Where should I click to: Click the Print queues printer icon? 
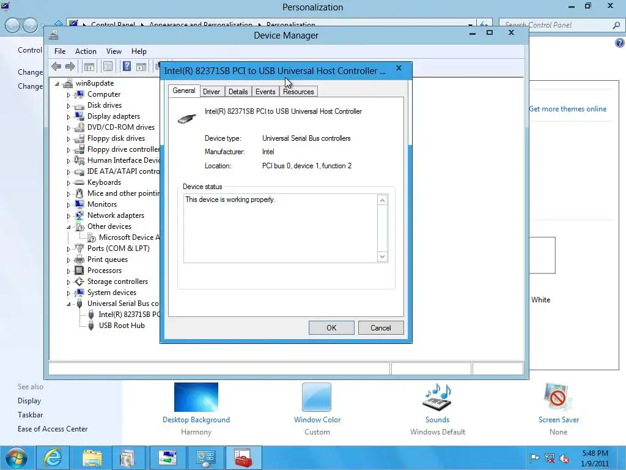point(79,259)
